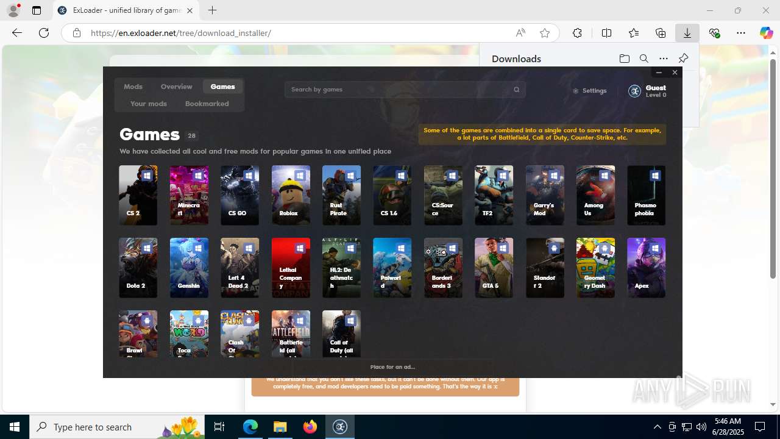Go back in the browser
This screenshot has width=780, height=439.
(17, 33)
